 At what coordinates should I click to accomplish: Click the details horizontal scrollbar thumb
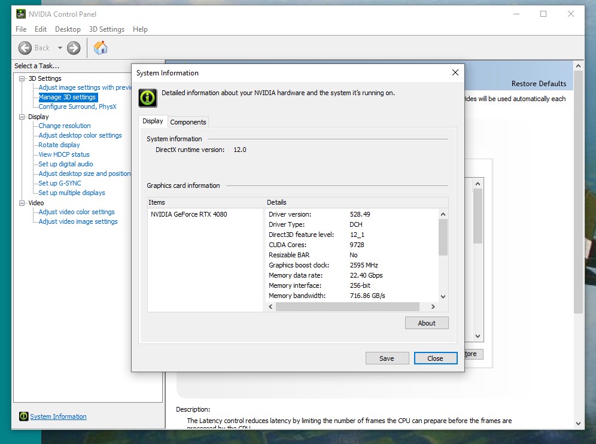click(x=348, y=307)
